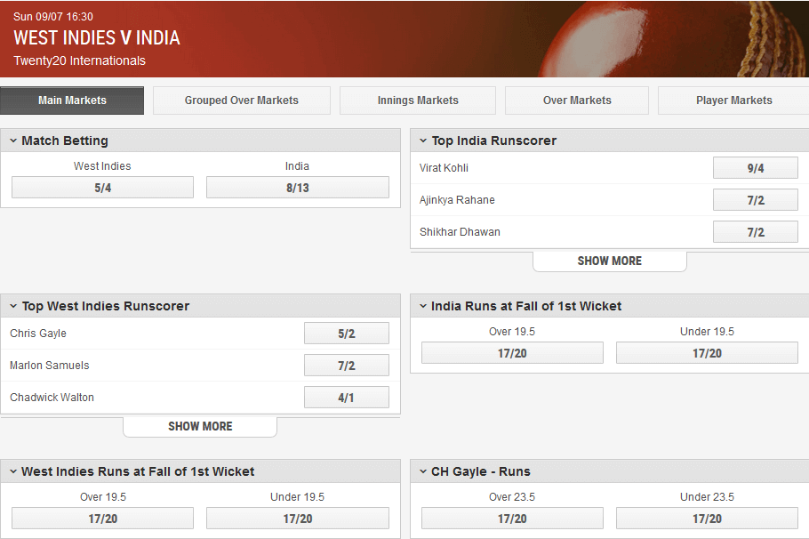Viewport: 809px width, 539px height.
Task: Choose CH Gayle Under 23.5 runs odds
Action: click(x=707, y=519)
